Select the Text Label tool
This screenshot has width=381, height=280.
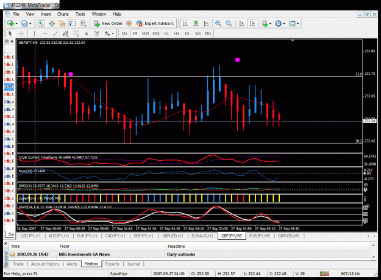point(97,33)
